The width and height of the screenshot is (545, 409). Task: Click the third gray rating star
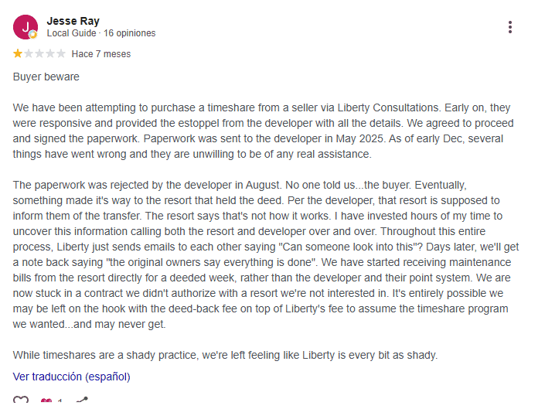(39, 54)
